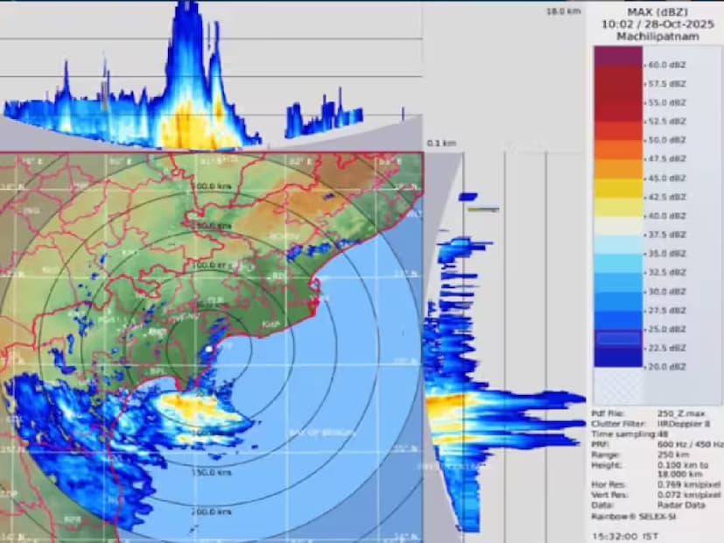Viewport: 724px width, 543px height.
Task: Click the 60.0 dBZ purple legend swatch
Action: pyautogui.click(x=618, y=58)
